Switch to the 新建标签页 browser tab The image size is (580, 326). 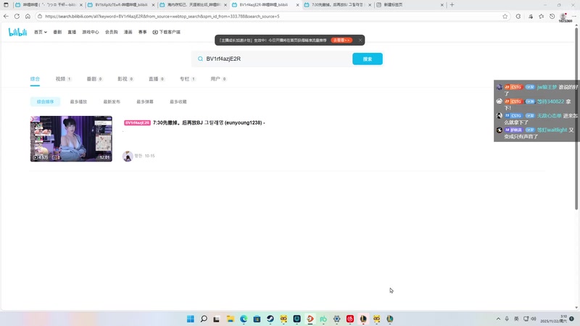pos(410,5)
